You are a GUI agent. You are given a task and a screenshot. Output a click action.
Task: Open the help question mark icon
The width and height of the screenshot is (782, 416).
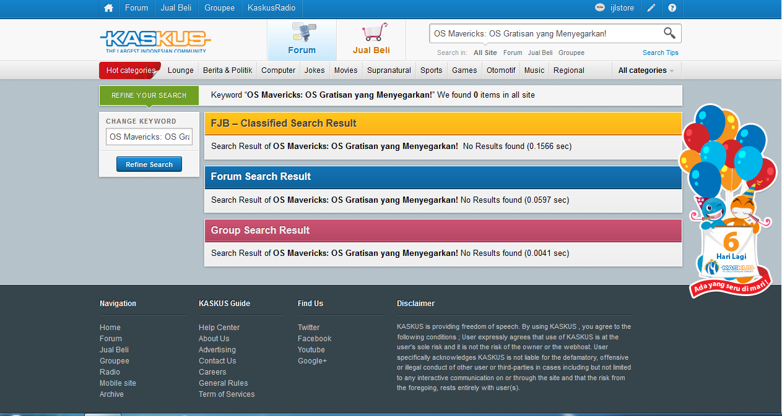(x=672, y=8)
